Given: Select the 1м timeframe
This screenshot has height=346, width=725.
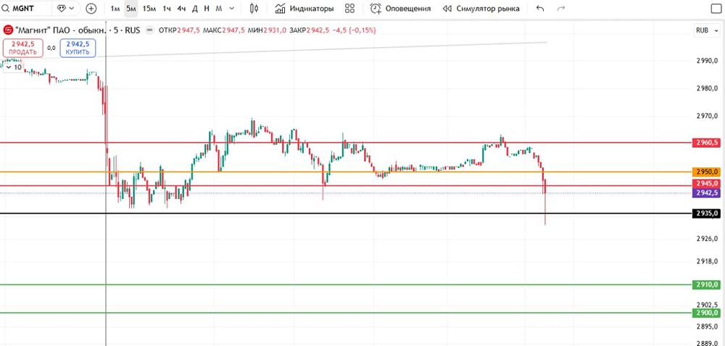Looking at the screenshot, I should point(115,8).
